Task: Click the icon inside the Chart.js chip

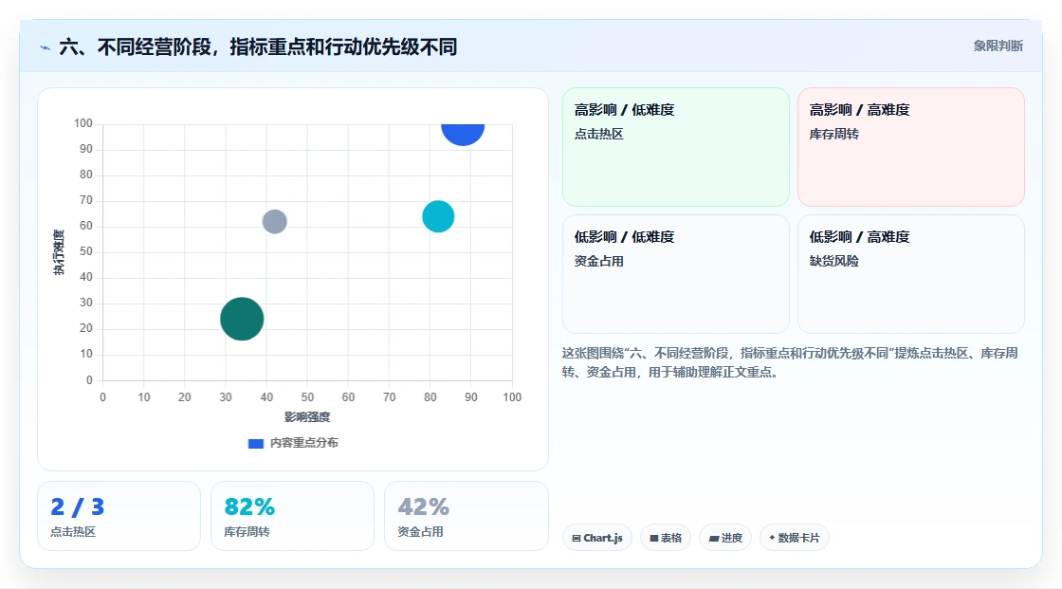Action: [x=577, y=538]
